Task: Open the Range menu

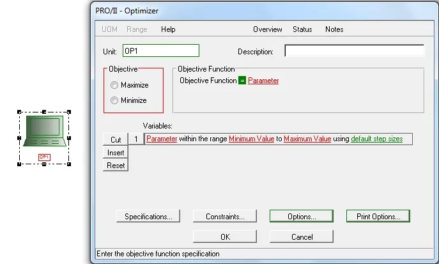Action: pyautogui.click(x=137, y=29)
